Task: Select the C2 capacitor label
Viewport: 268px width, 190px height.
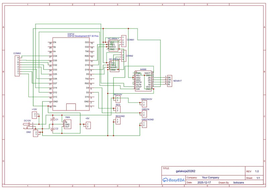Action: pyautogui.click(x=57, y=129)
